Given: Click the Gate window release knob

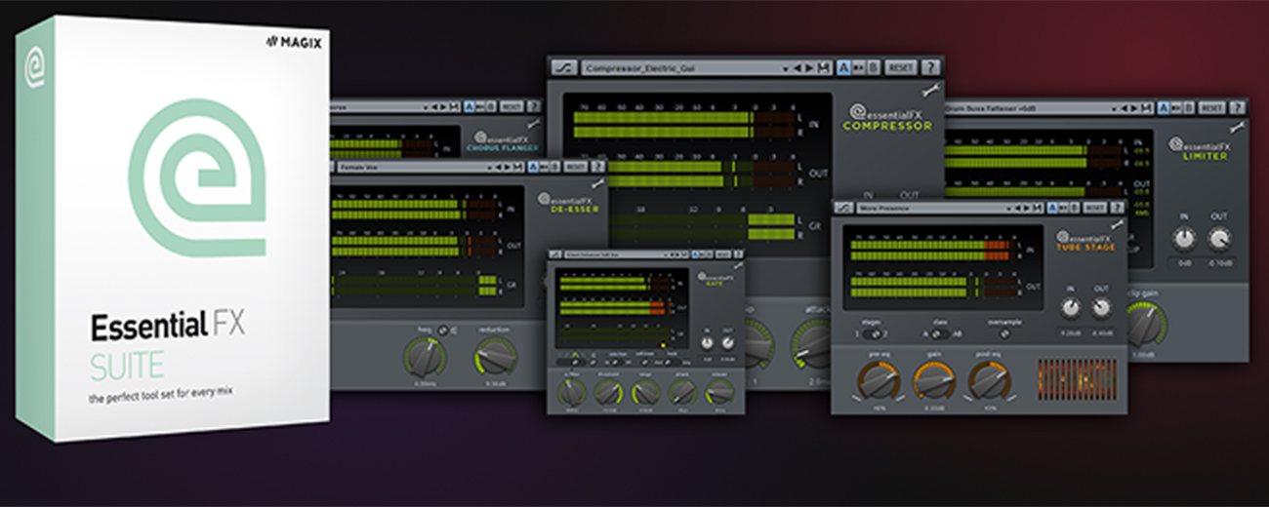Looking at the screenshot, I should (x=719, y=393).
